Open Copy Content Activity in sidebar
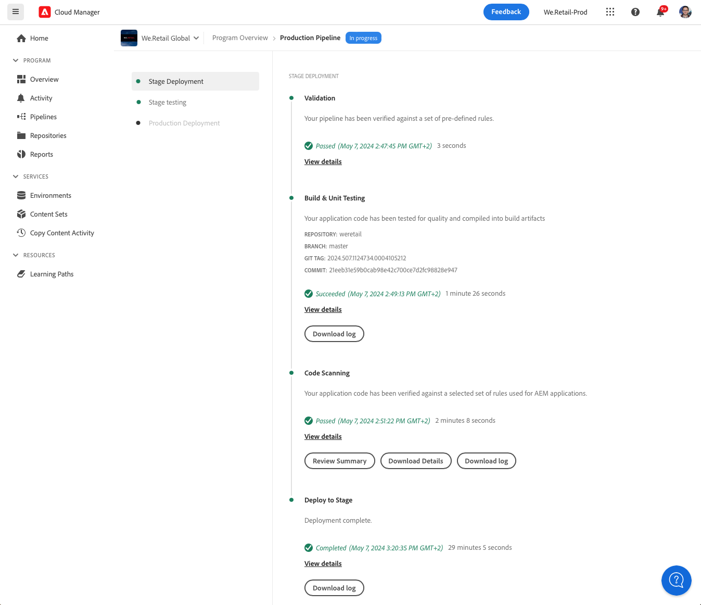This screenshot has width=701, height=605. (62, 233)
